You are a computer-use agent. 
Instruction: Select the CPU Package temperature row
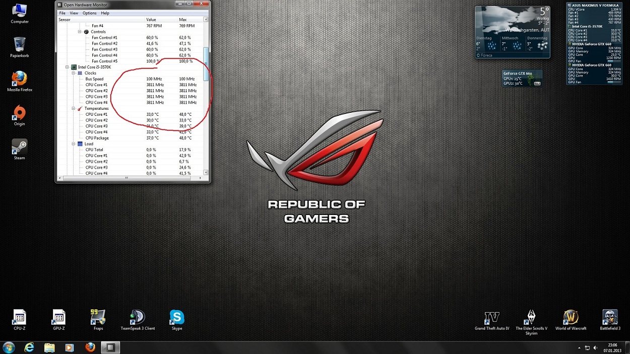pos(130,138)
